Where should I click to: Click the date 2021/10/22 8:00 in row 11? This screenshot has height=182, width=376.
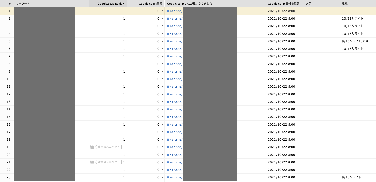pyautogui.click(x=281, y=87)
